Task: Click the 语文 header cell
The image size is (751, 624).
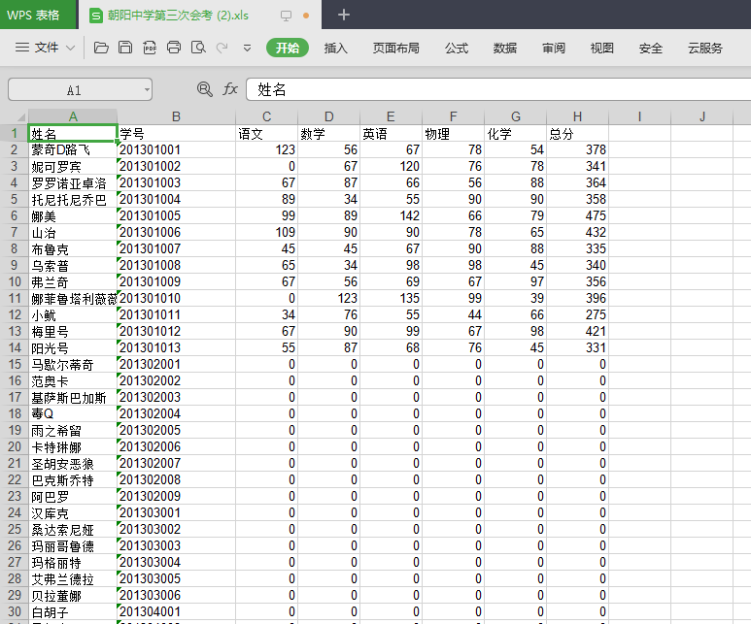Action: tap(266, 134)
